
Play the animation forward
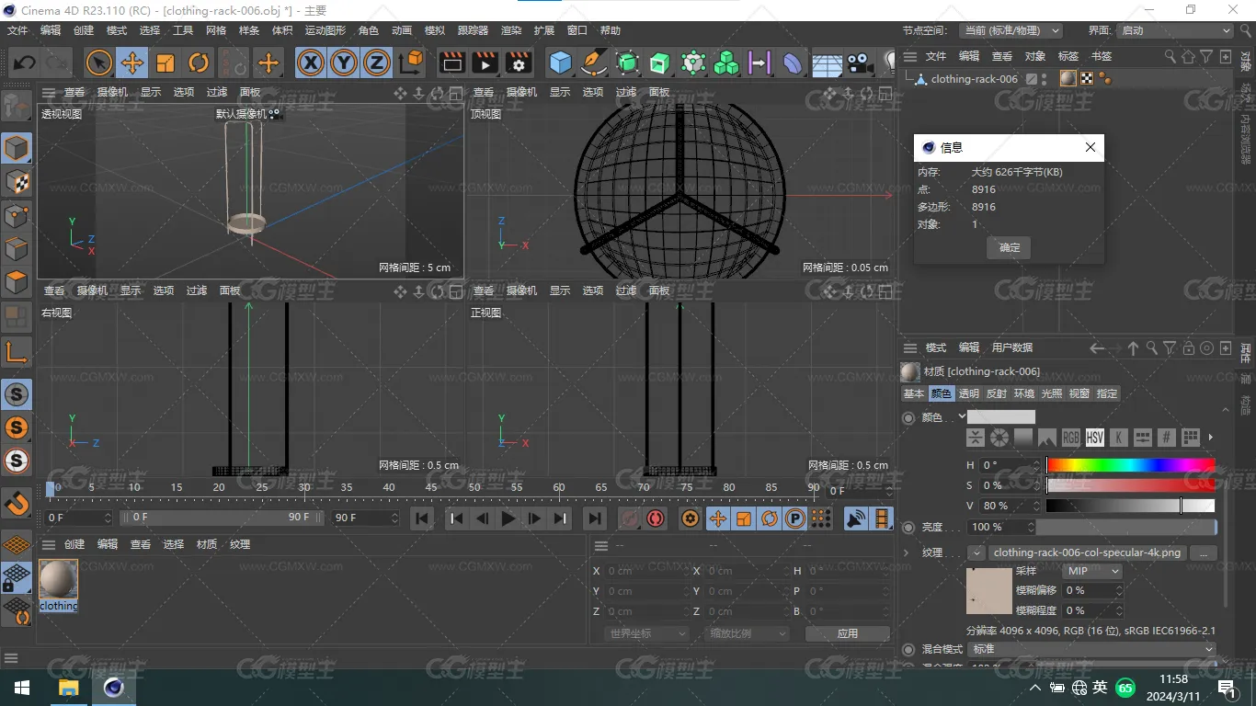click(x=508, y=518)
